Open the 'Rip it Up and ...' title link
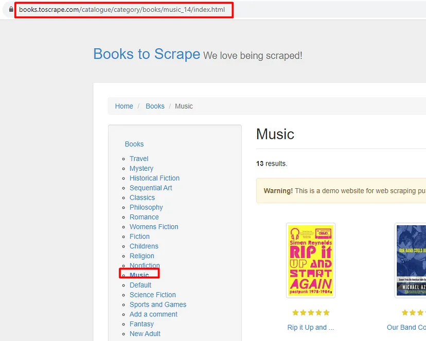The image size is (426, 341). [x=311, y=327]
